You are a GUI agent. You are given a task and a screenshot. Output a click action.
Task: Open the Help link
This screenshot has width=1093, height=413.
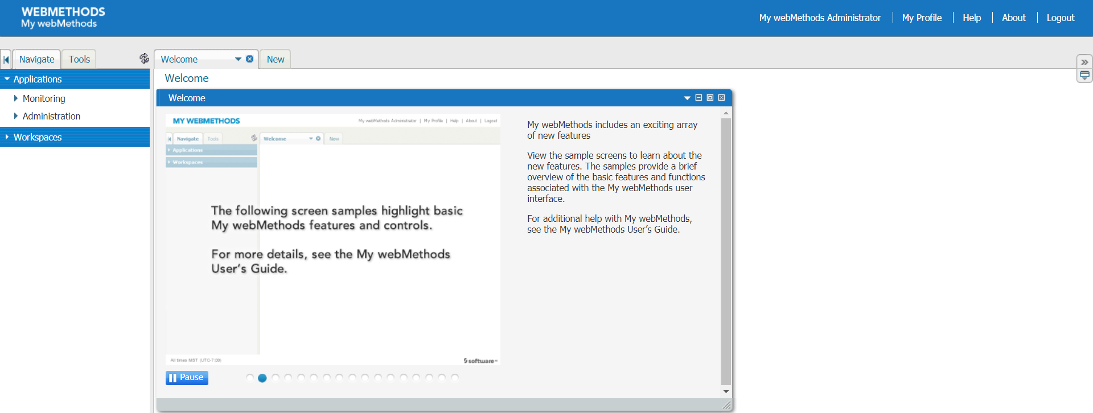tap(972, 18)
